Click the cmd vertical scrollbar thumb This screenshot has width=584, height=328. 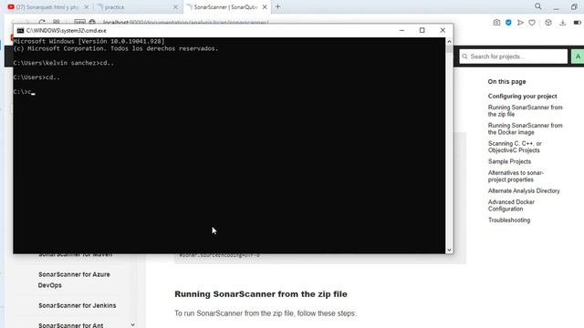449,48
